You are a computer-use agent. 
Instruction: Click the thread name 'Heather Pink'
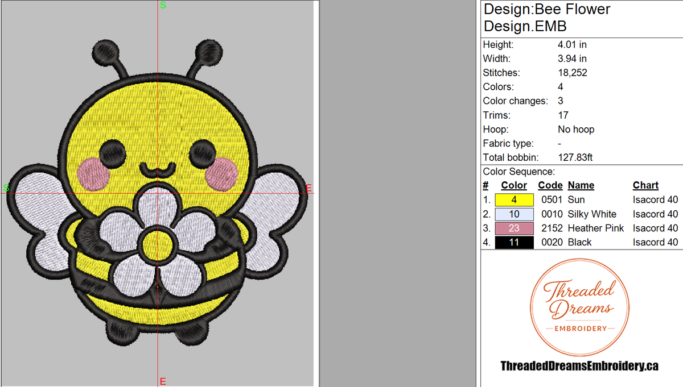(x=596, y=228)
